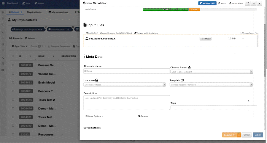The image size is (267, 143).
Task: Click upload icon beside occ_belted_baseline.k
Action: click(87, 38)
